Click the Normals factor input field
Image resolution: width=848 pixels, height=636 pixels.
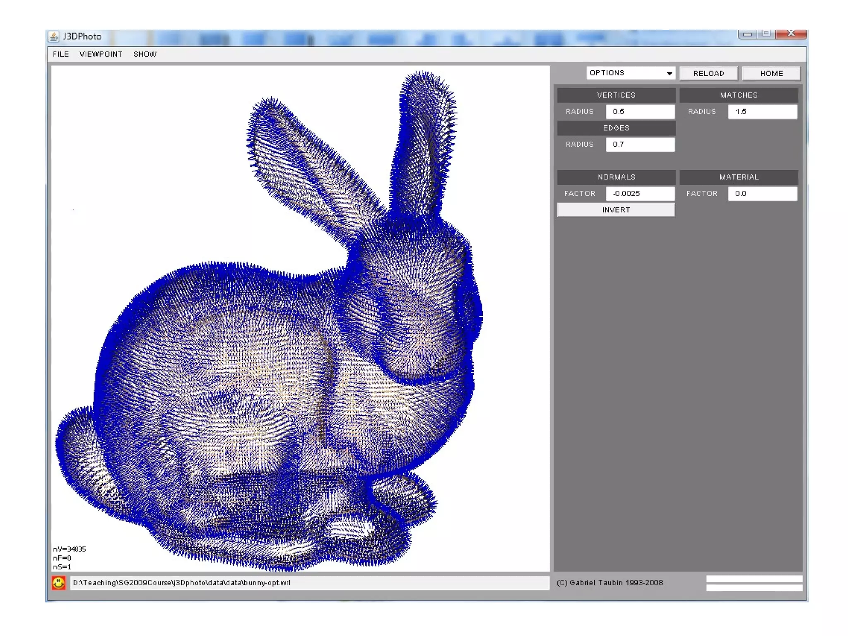pyautogui.click(x=640, y=193)
